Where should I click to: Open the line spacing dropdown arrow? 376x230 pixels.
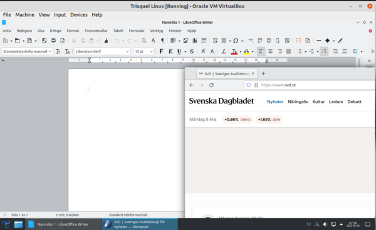pos(362,51)
